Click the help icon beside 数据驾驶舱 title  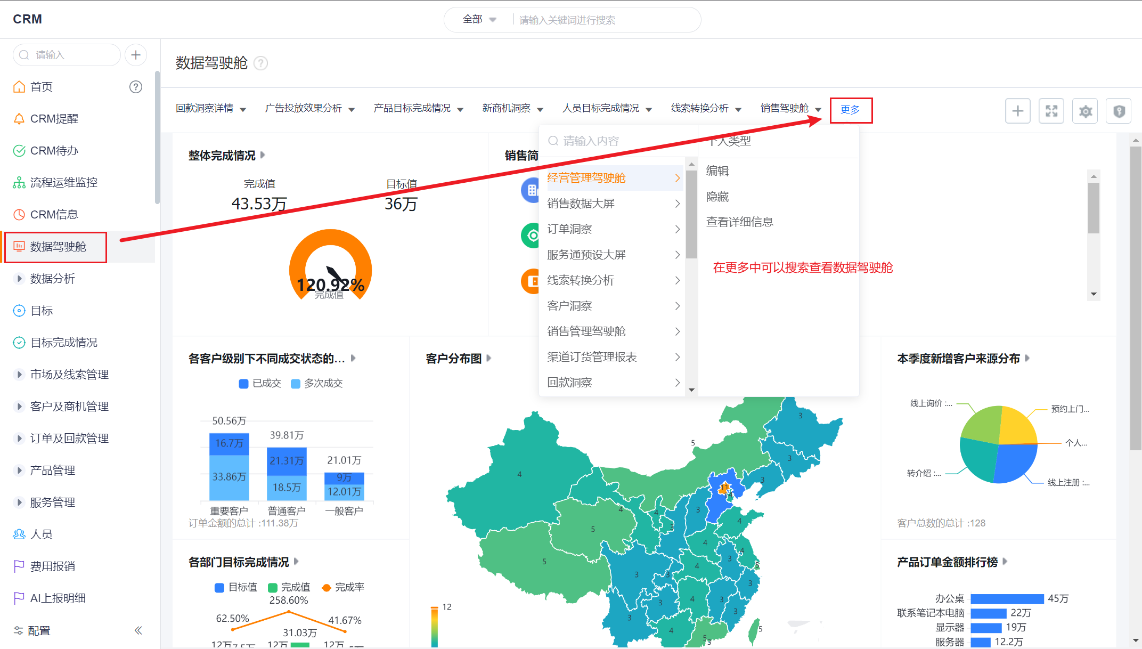260,63
